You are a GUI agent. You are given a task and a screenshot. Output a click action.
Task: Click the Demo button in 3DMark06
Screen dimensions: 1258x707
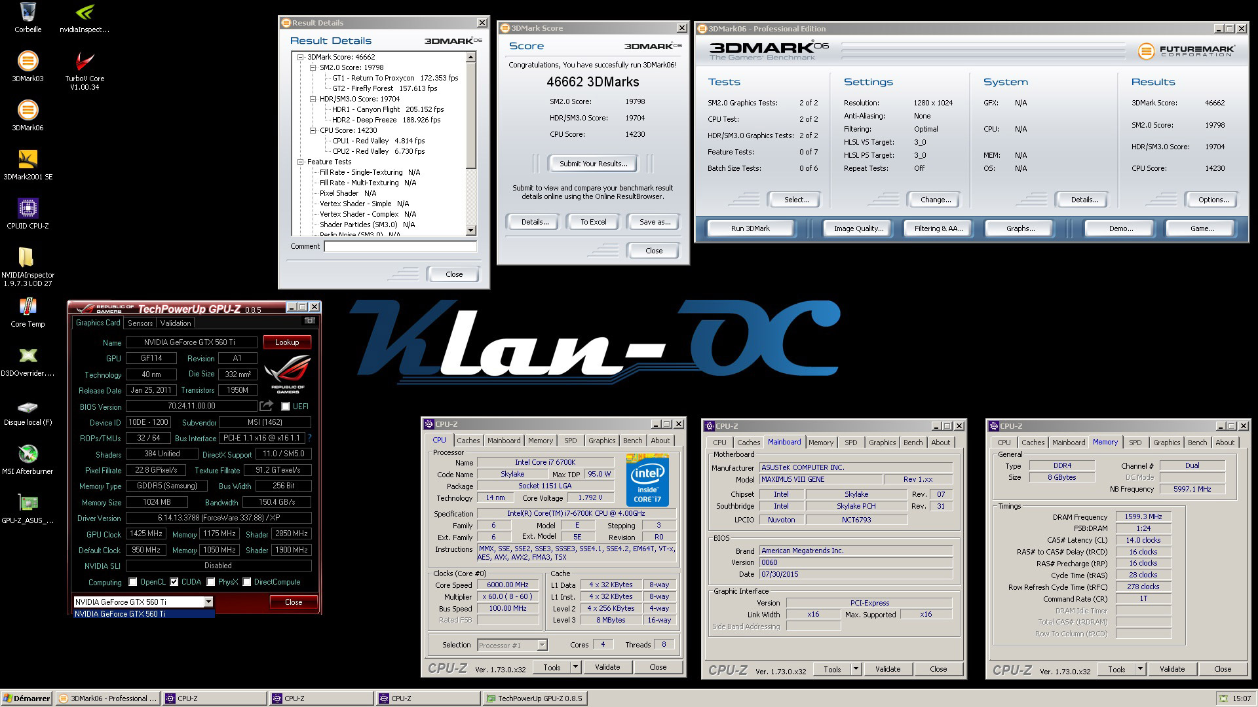(x=1121, y=228)
